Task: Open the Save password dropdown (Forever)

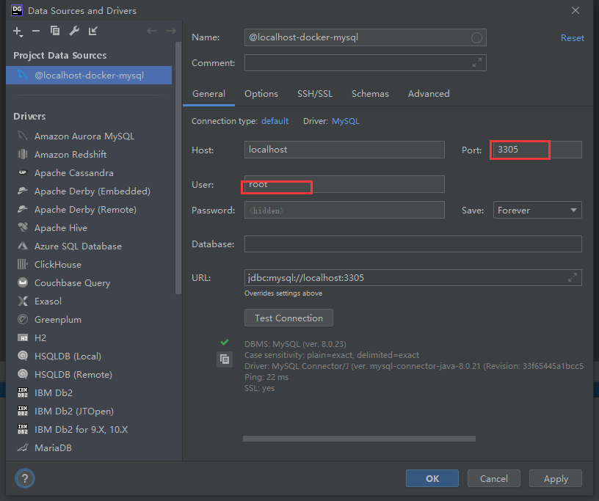Action: click(x=537, y=210)
